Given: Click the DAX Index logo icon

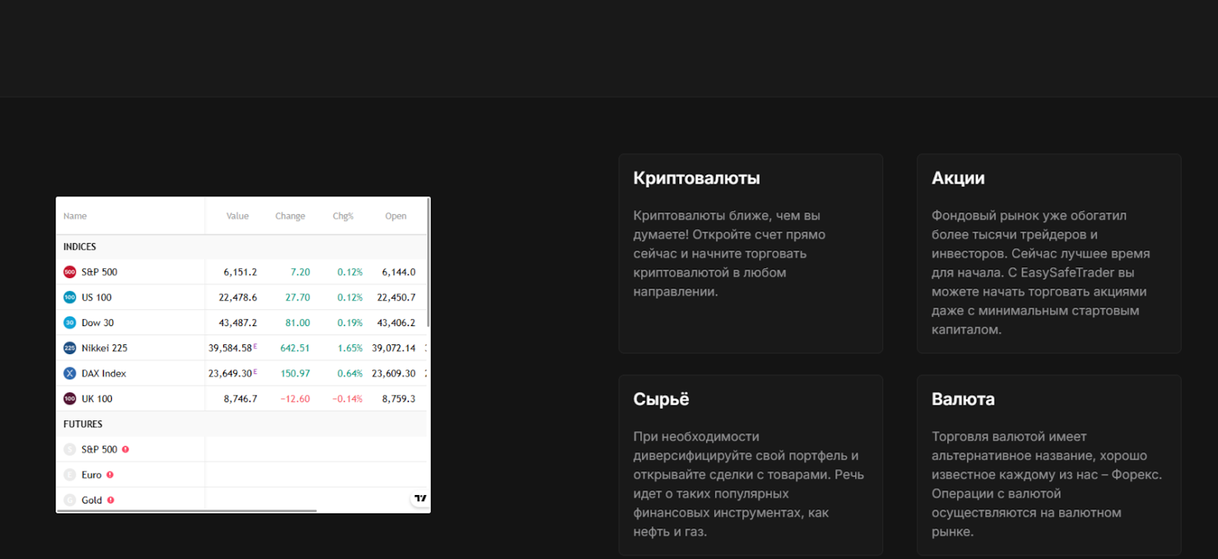Looking at the screenshot, I should (x=70, y=373).
